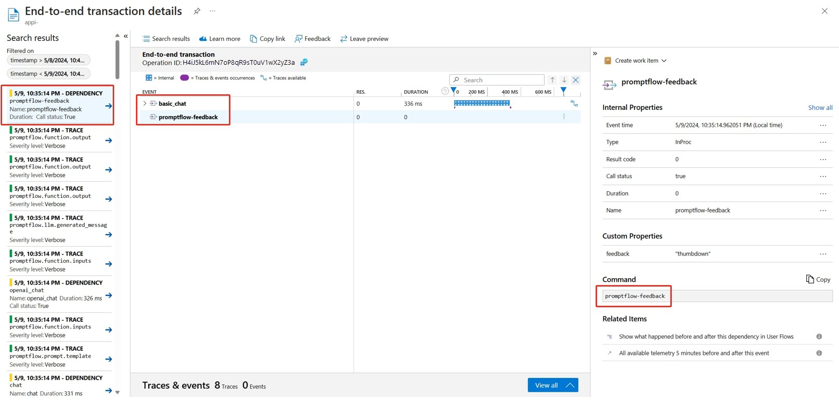Click View all traces and events button
Screen dimensions: 839x400
(553, 385)
